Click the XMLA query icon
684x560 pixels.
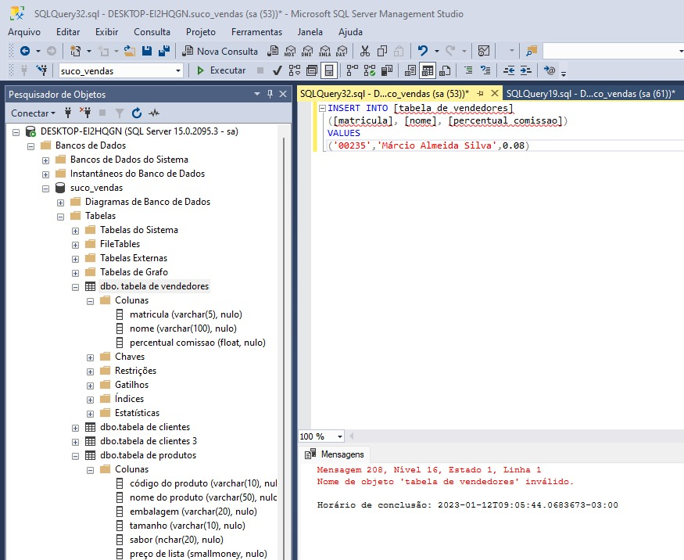[x=324, y=51]
